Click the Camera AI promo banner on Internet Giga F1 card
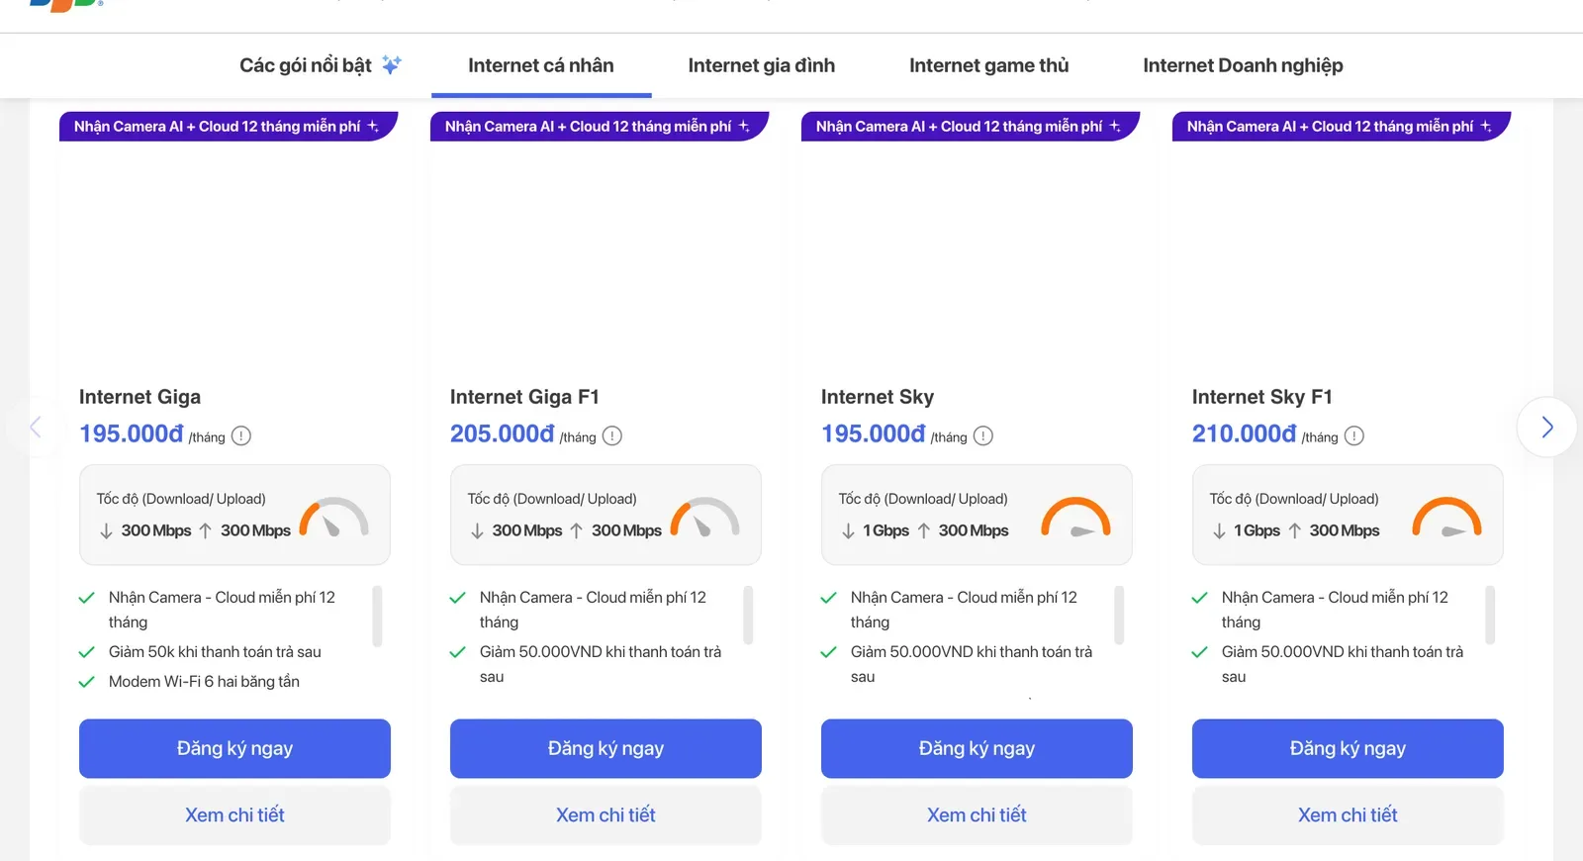The image size is (1583, 861). point(600,127)
